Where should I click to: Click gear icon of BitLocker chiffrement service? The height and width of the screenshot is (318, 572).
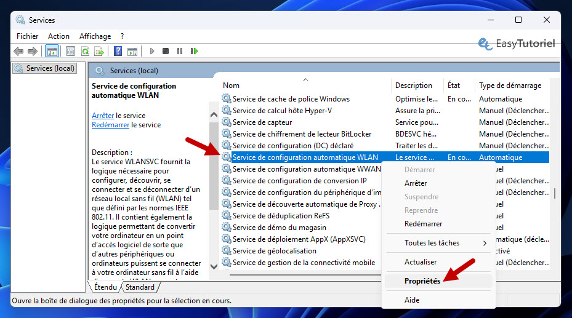227,133
